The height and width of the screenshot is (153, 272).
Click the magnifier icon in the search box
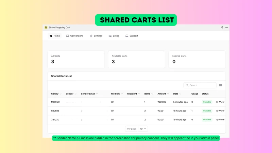187,85
